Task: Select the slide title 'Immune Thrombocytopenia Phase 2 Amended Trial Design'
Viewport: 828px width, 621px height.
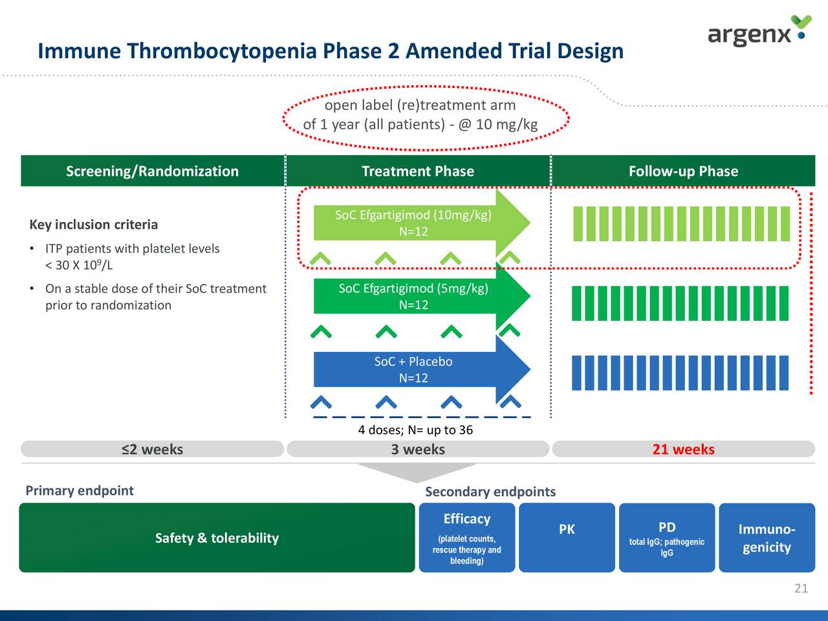Action: [x=331, y=50]
